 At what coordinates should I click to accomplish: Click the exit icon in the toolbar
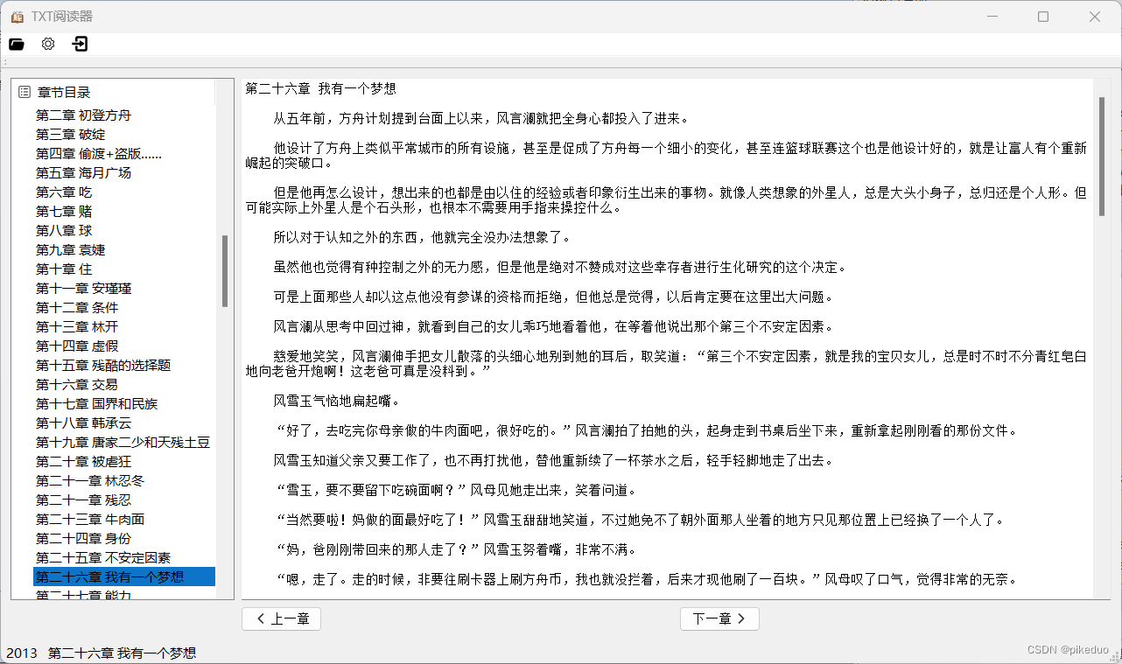pyautogui.click(x=80, y=44)
